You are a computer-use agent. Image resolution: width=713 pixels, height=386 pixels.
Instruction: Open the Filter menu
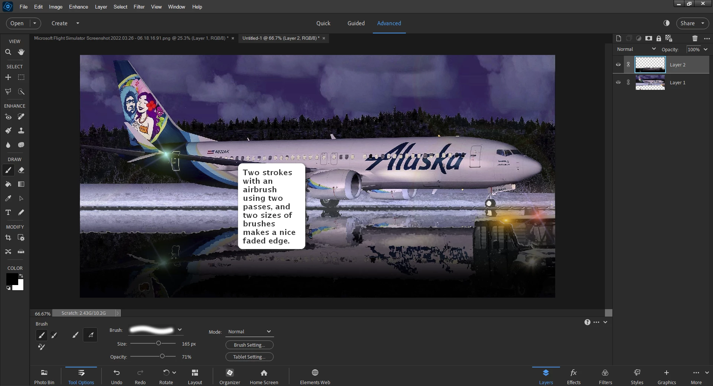click(139, 7)
